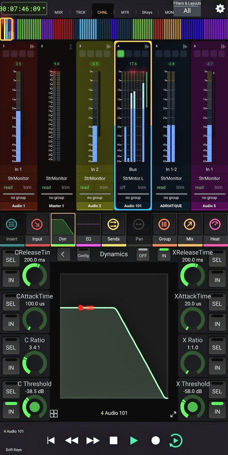This screenshot has height=455, width=228.
Task: Toggle the Dynamics OFF button
Action: coord(143,254)
